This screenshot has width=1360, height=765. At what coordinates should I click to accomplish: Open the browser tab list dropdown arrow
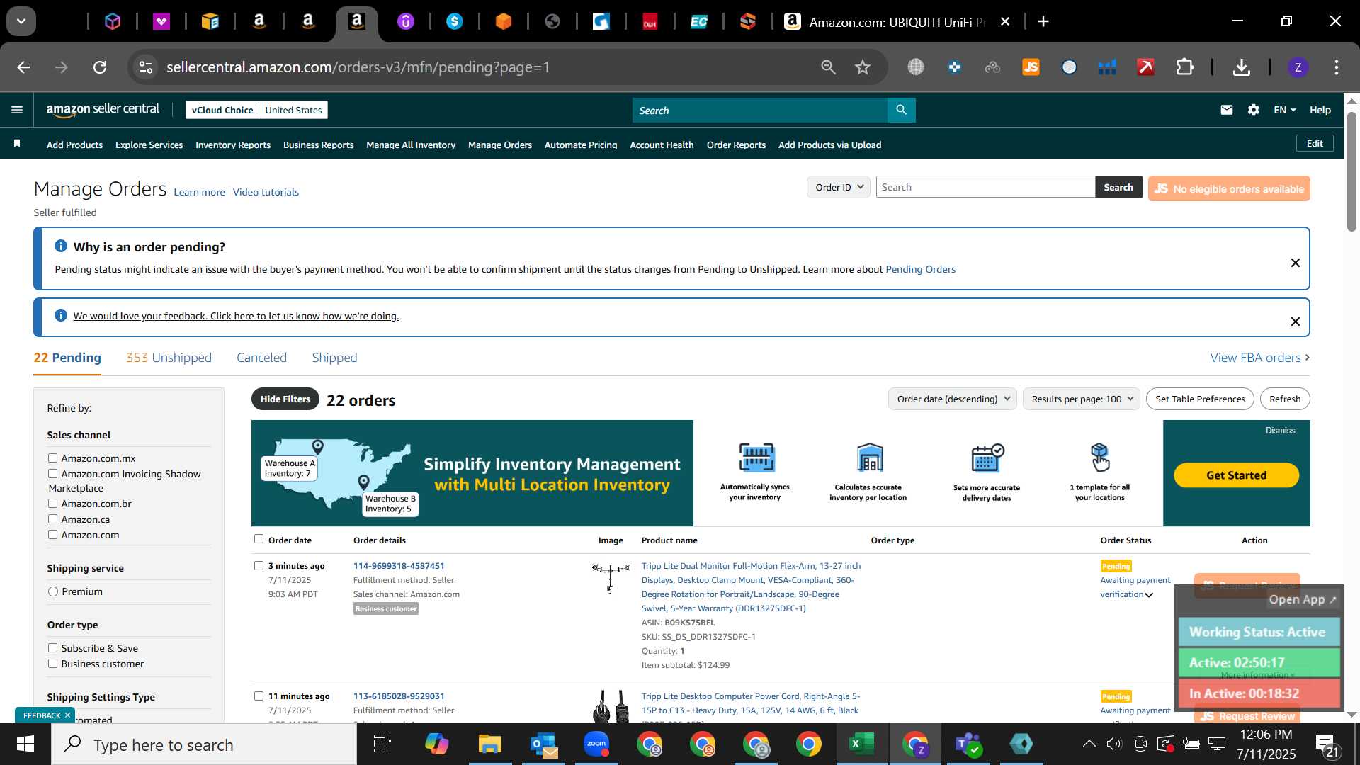coord(21,22)
